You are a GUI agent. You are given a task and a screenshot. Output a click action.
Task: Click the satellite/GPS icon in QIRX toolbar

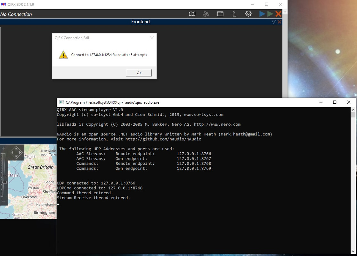[x=206, y=14]
